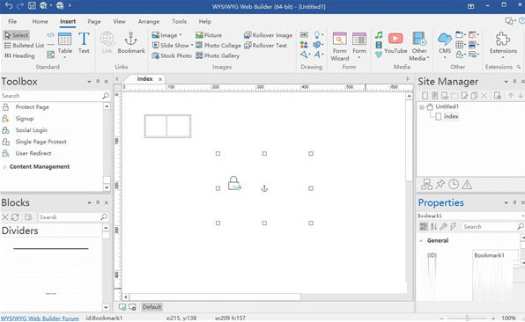Open the Help tab
Viewport: 525px width, 322px height.
tap(205, 21)
